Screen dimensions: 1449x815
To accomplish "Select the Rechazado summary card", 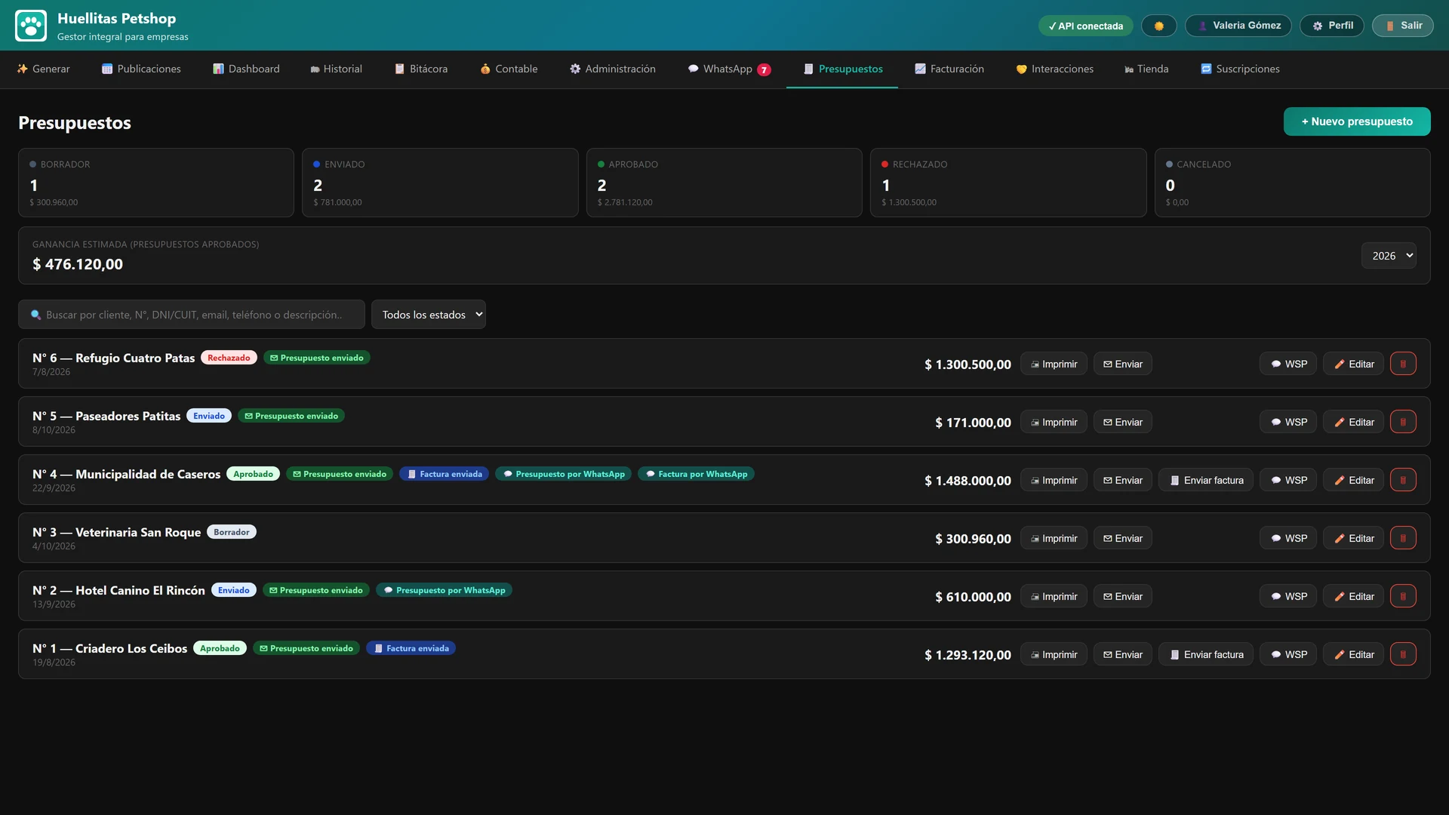I will (1008, 183).
